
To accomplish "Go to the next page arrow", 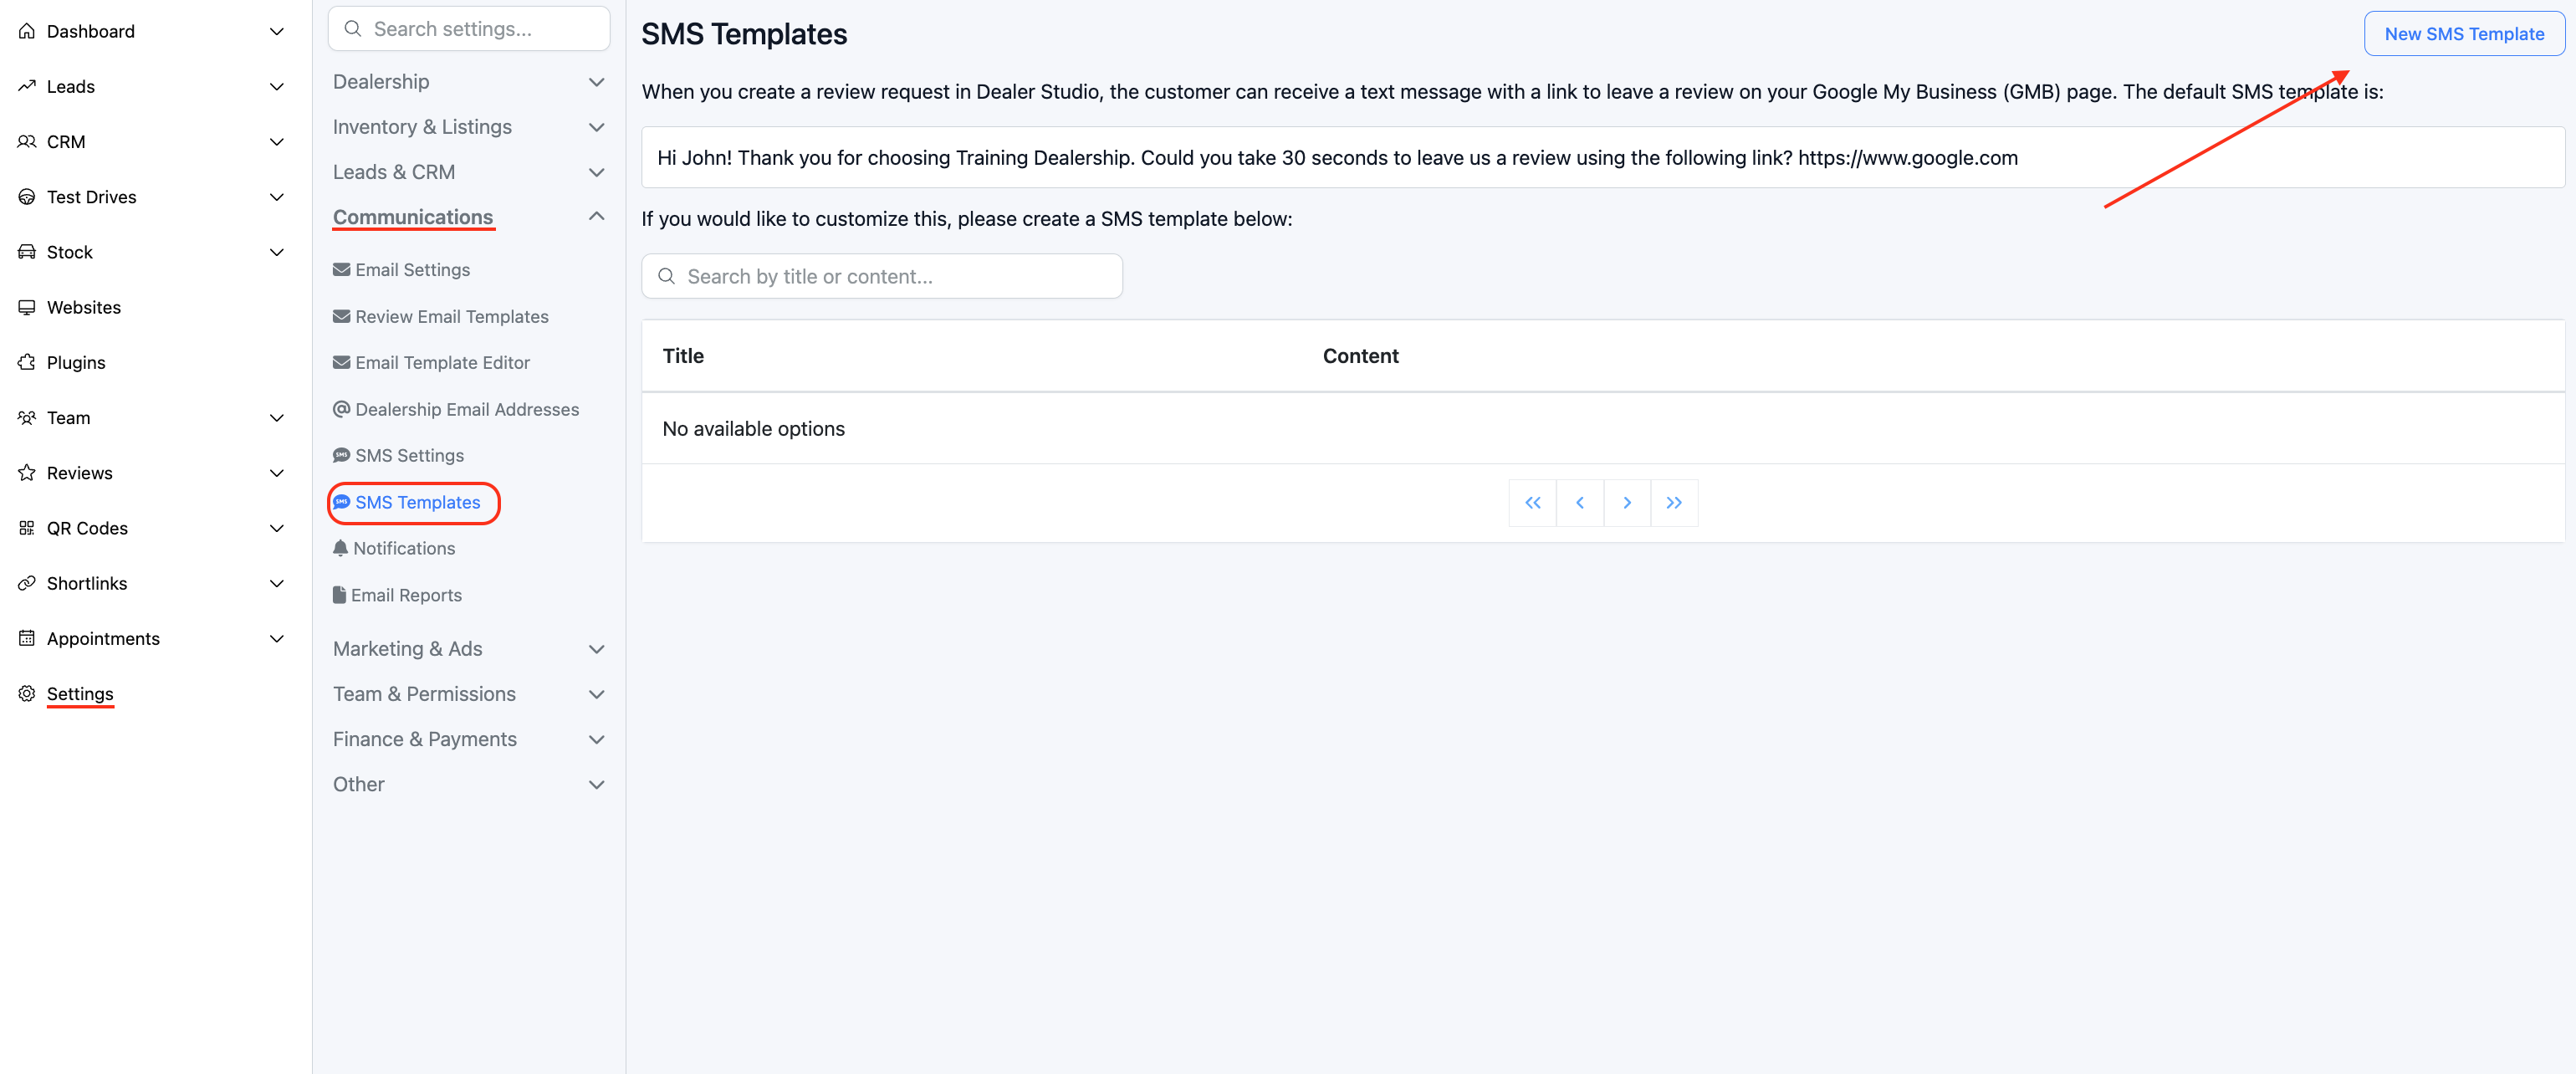I will [1626, 503].
